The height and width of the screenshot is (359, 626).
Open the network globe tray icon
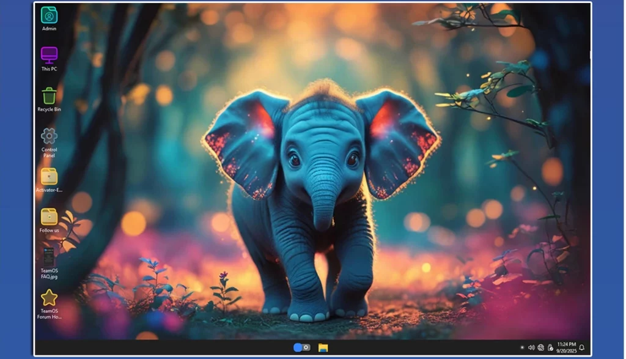tap(541, 347)
